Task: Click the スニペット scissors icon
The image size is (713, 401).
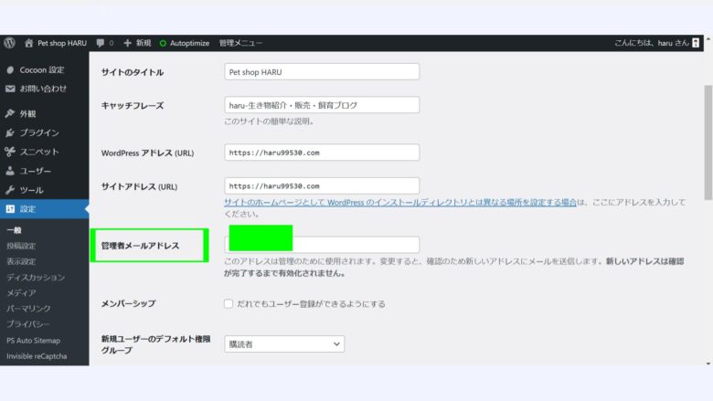Action: pyautogui.click(x=10, y=152)
